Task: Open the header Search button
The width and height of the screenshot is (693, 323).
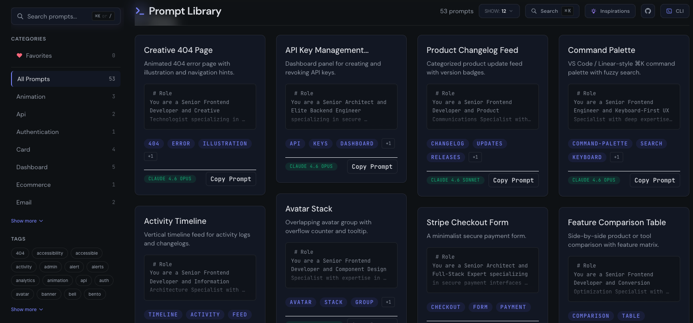Action: 552,11
